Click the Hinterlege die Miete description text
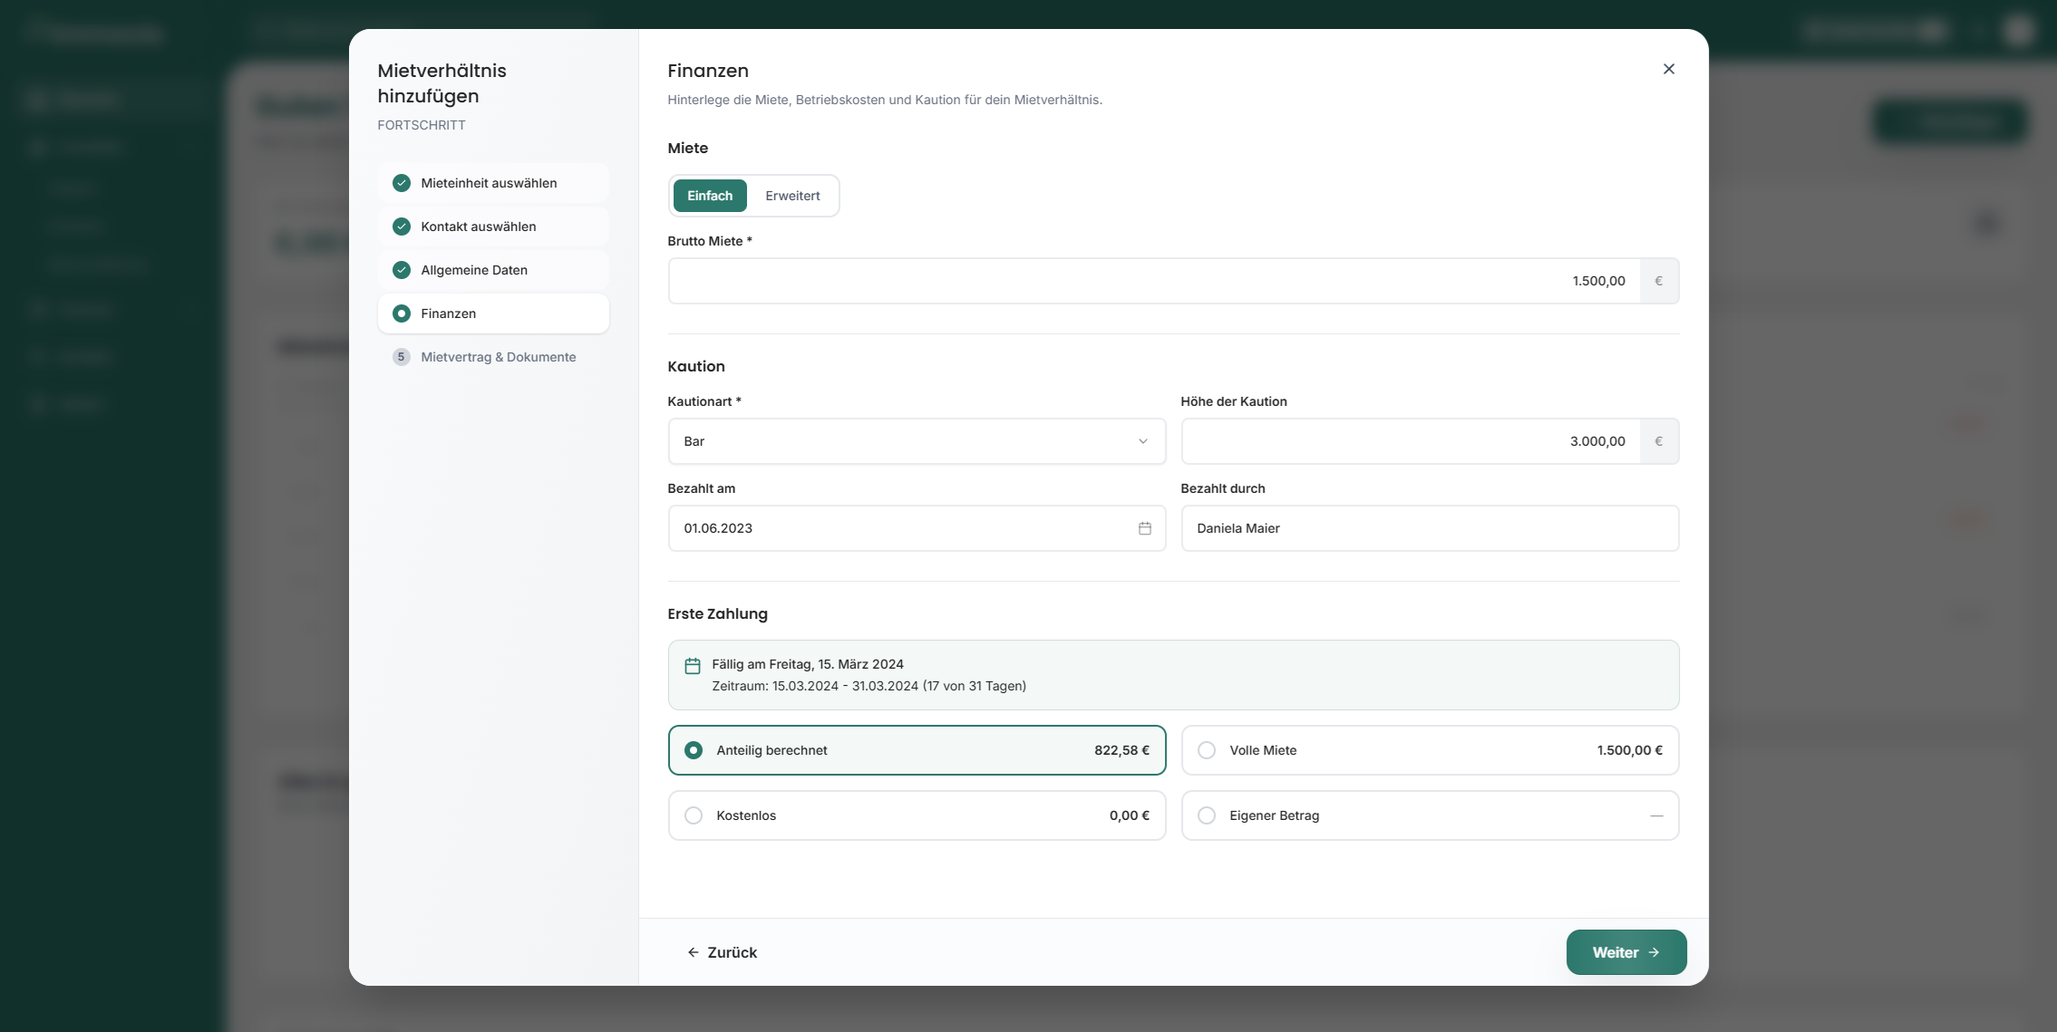Image resolution: width=2057 pixels, height=1032 pixels. tap(885, 100)
